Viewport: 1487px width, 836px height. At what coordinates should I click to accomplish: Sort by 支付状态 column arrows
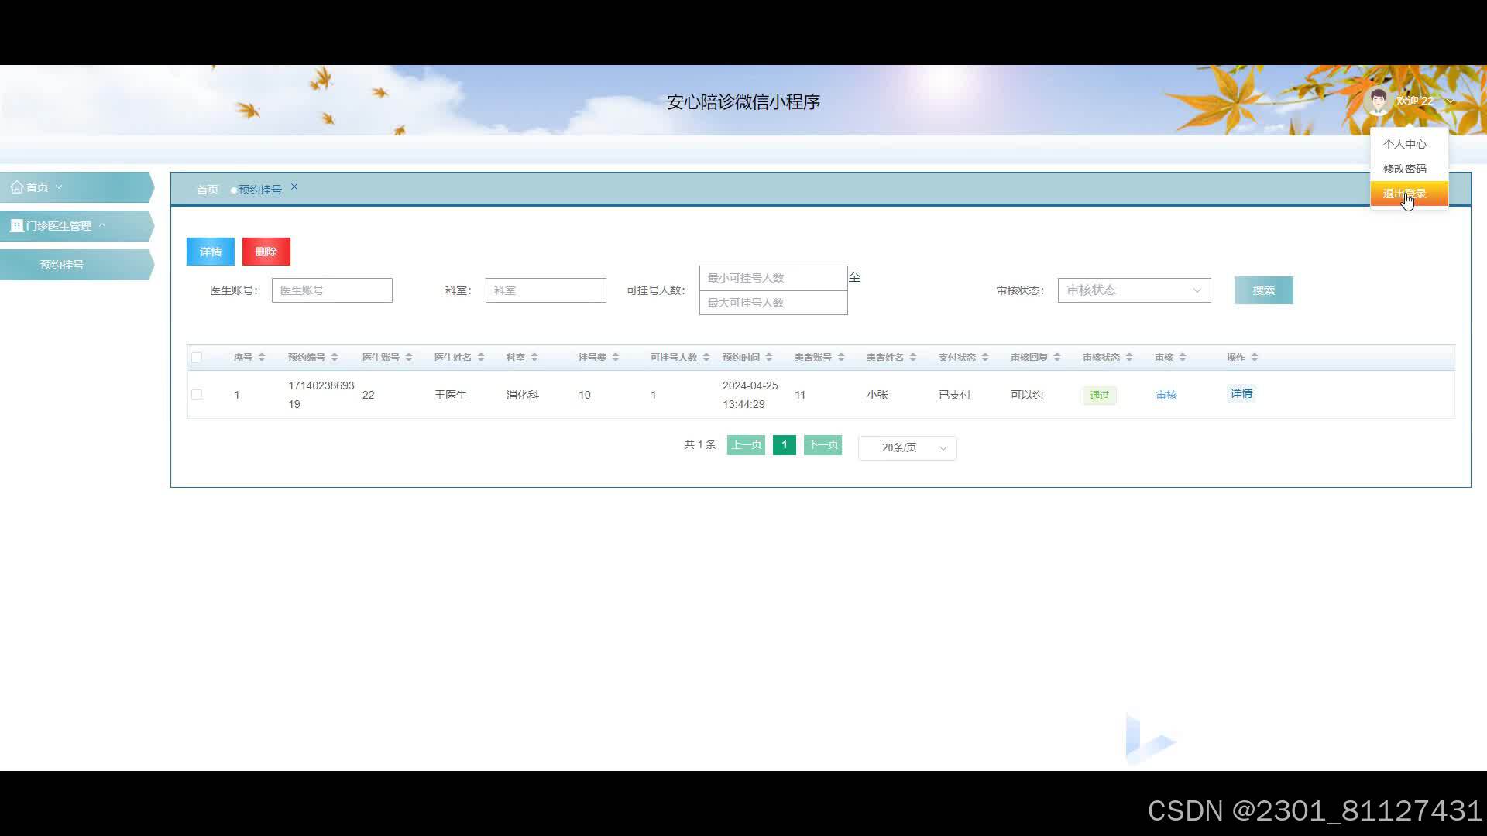985,358
